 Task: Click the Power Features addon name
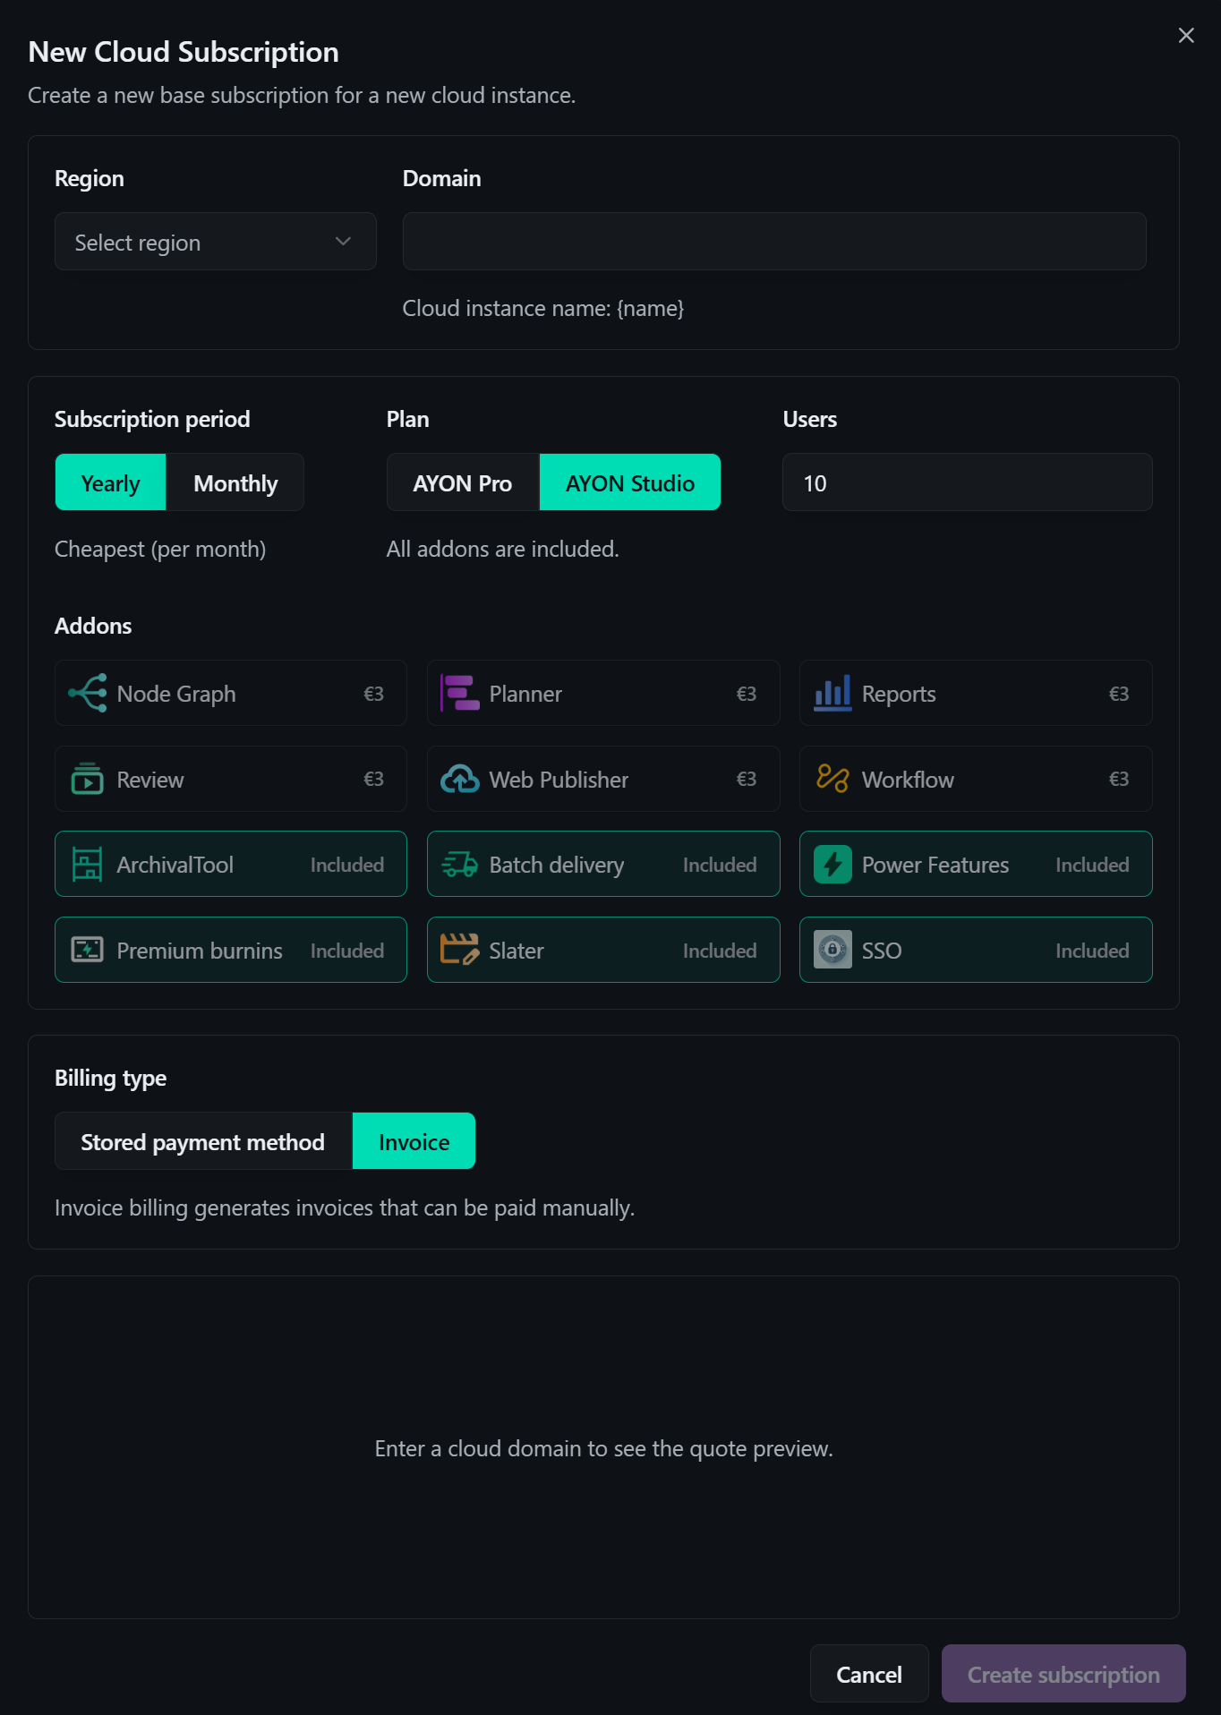(x=935, y=865)
